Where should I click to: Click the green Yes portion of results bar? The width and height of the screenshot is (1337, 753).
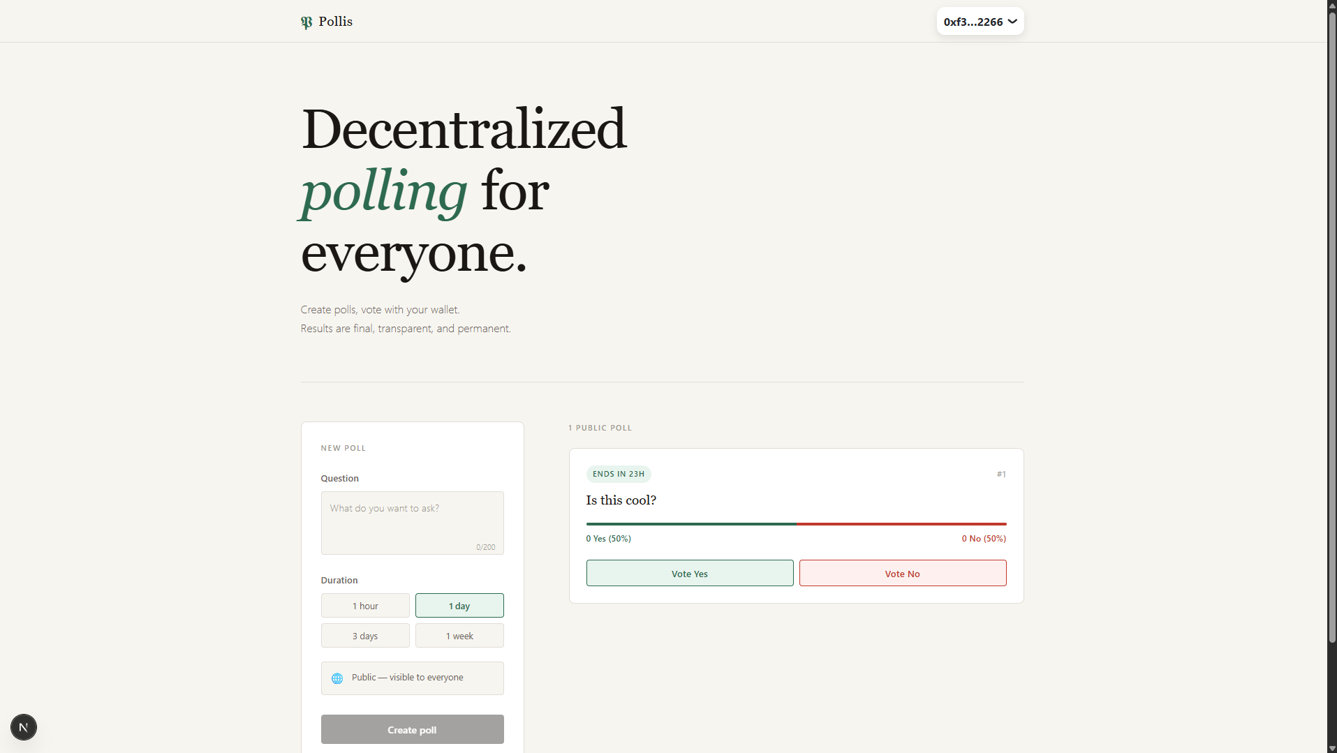[690, 523]
